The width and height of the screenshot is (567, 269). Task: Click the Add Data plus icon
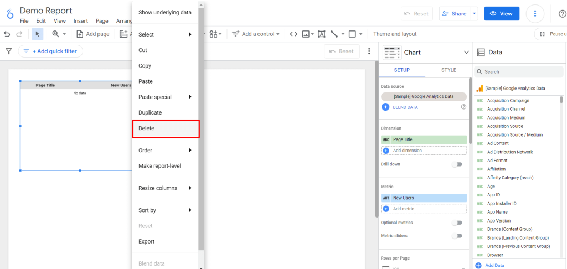[478, 265]
